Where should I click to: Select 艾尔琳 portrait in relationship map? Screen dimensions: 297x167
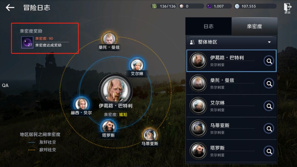point(137,65)
